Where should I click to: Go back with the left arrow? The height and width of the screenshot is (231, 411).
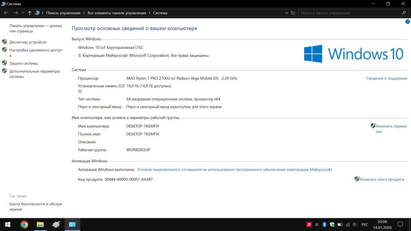point(6,13)
